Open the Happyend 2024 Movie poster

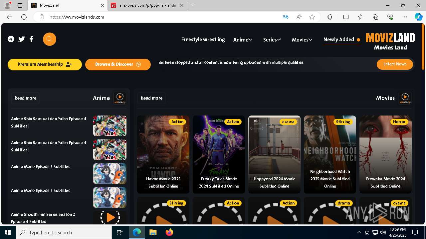pyautogui.click(x=274, y=154)
